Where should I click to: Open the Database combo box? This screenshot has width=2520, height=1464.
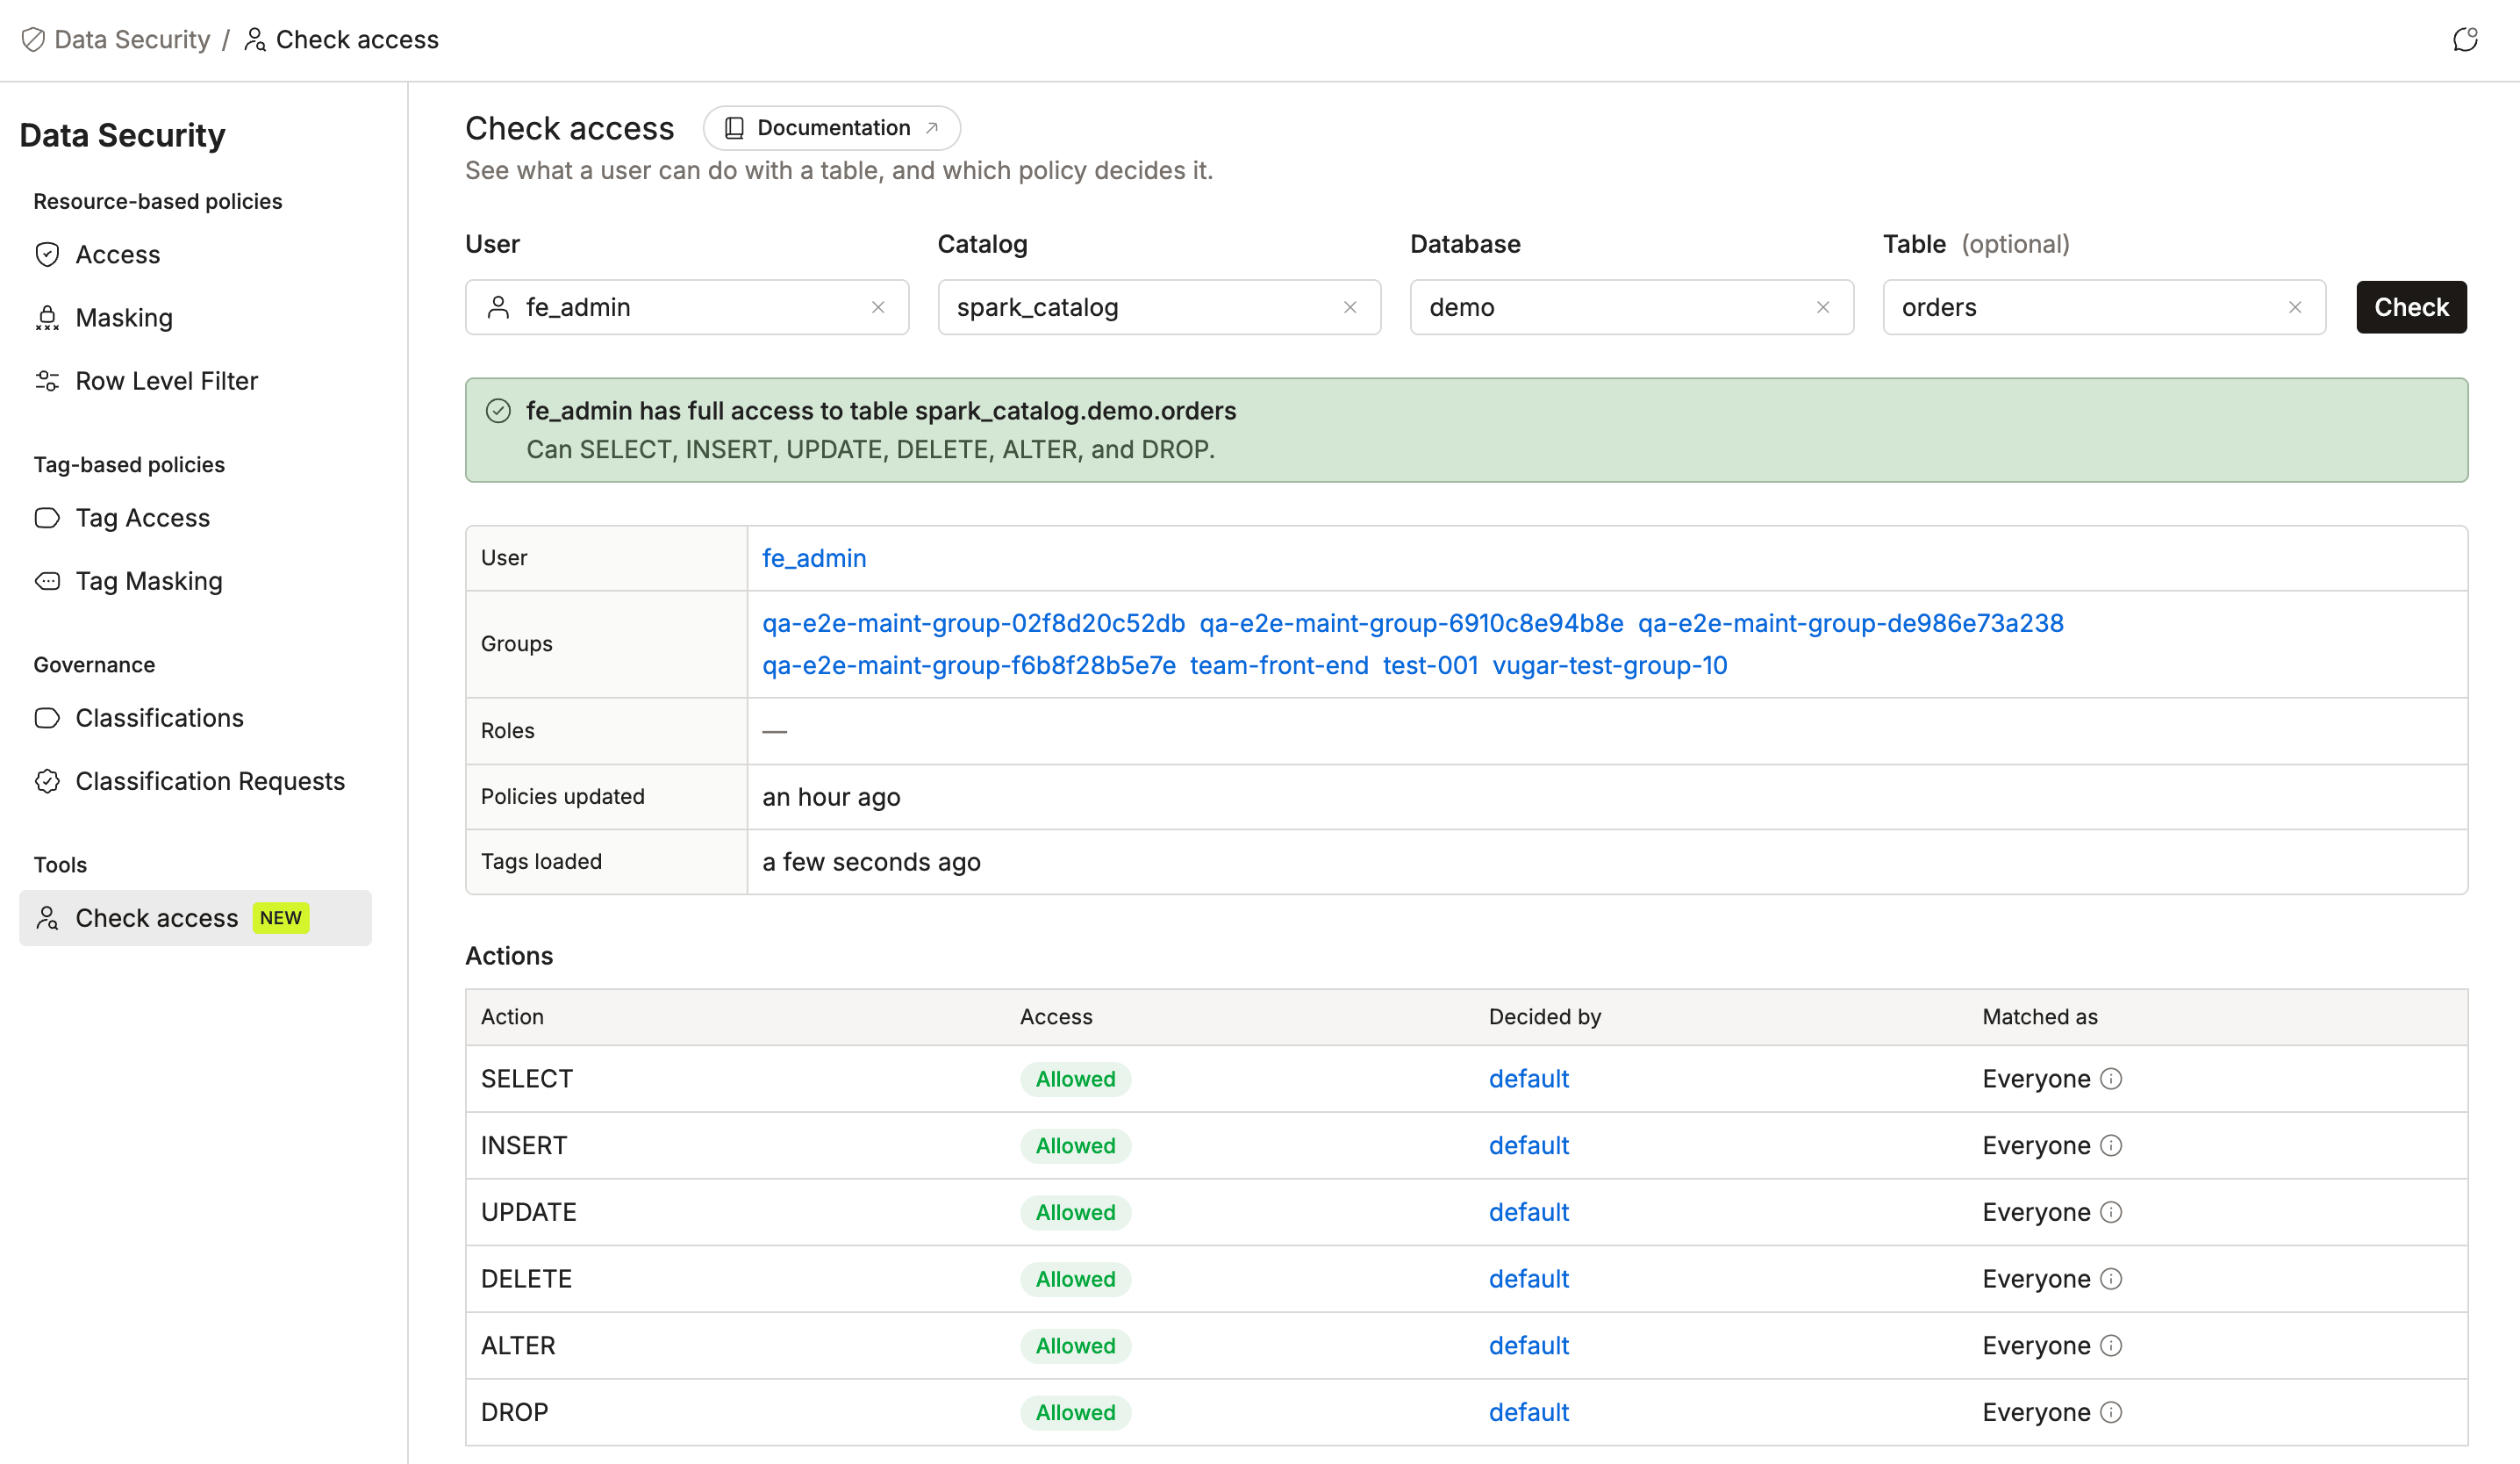[1631, 307]
